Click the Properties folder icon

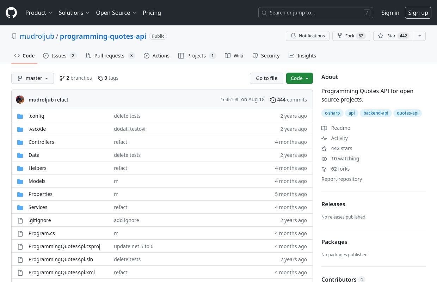tap(20, 194)
